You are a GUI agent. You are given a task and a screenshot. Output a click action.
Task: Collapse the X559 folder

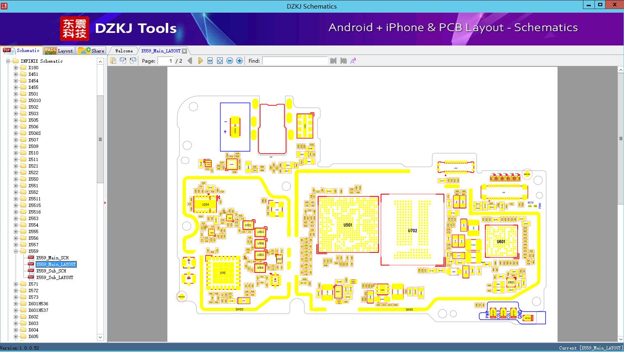[x=16, y=251]
